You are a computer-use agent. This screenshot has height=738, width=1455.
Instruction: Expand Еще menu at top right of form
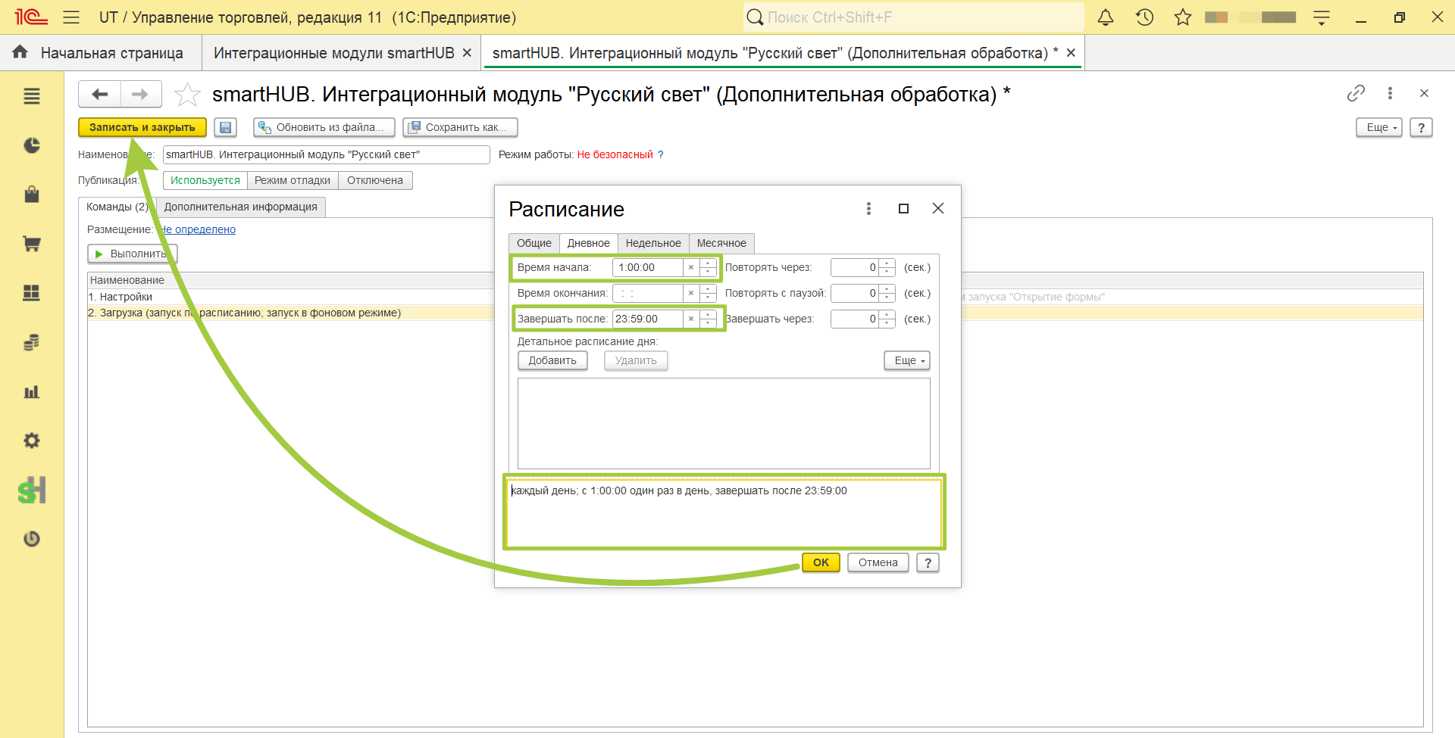1379,127
